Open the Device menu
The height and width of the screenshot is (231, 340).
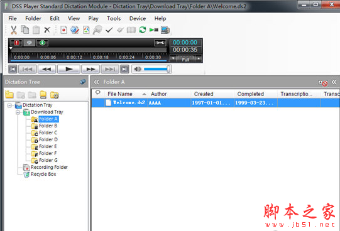(138, 19)
